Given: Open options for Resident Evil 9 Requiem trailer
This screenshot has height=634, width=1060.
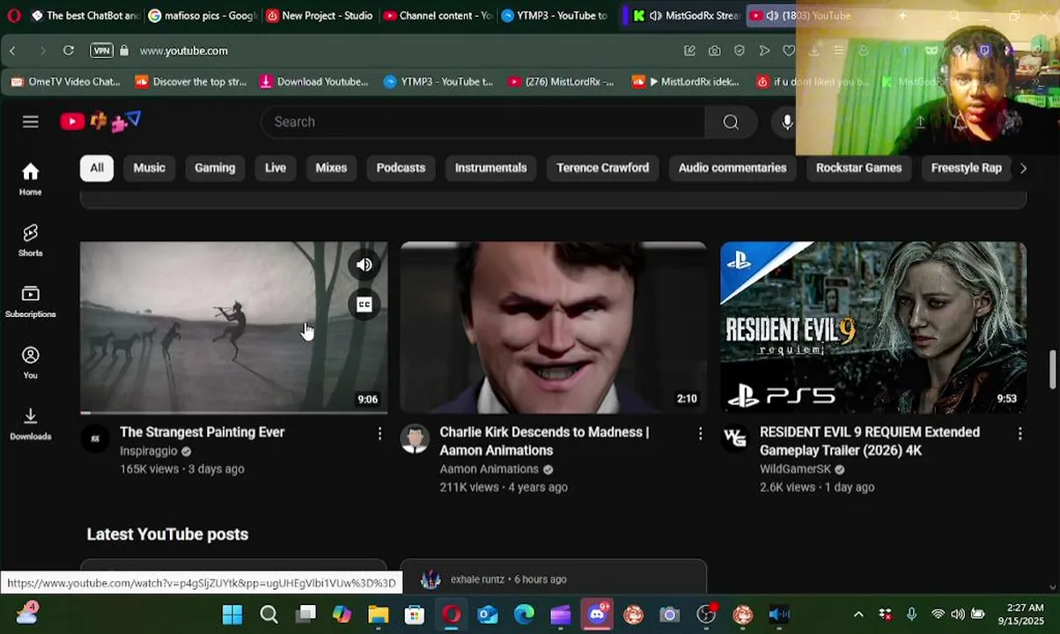Looking at the screenshot, I should 1020,433.
